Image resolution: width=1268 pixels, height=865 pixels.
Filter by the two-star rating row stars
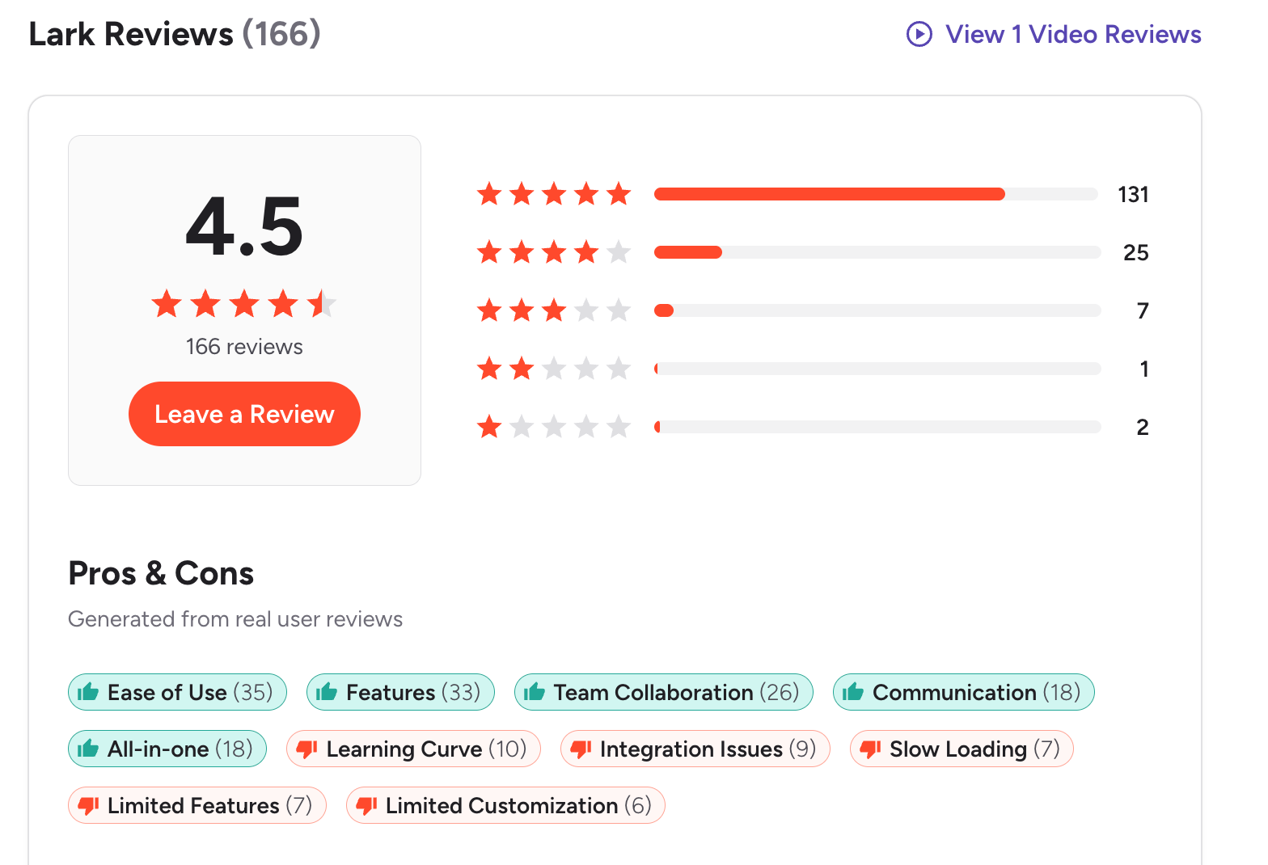pyautogui.click(x=554, y=369)
